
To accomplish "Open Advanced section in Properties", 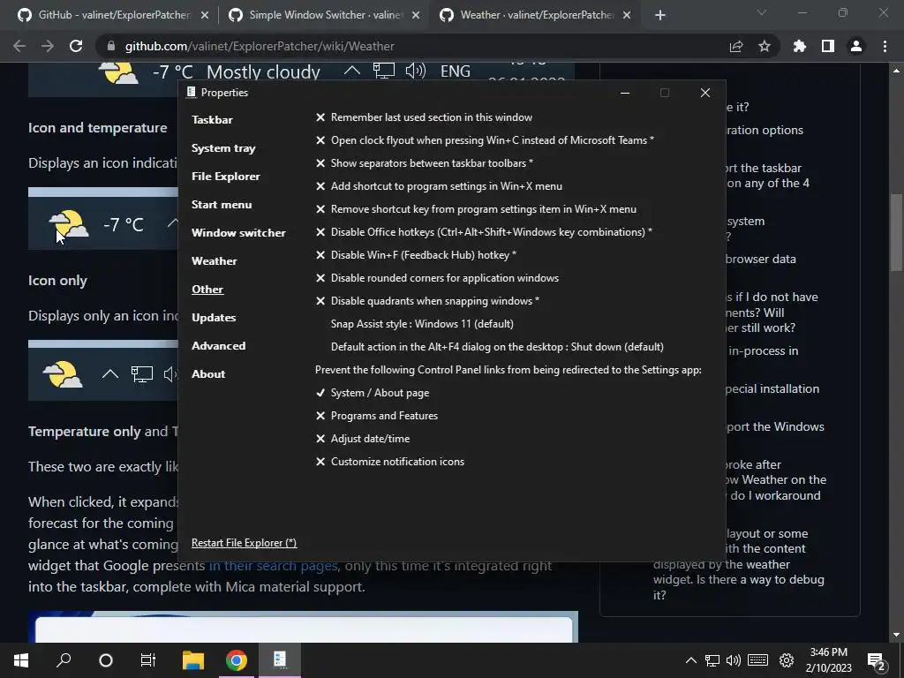I will coord(219,346).
